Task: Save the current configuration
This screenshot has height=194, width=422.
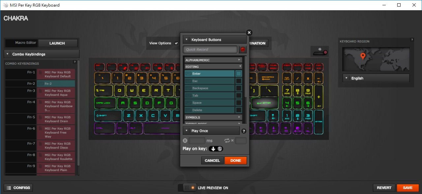Action: click(x=408, y=188)
